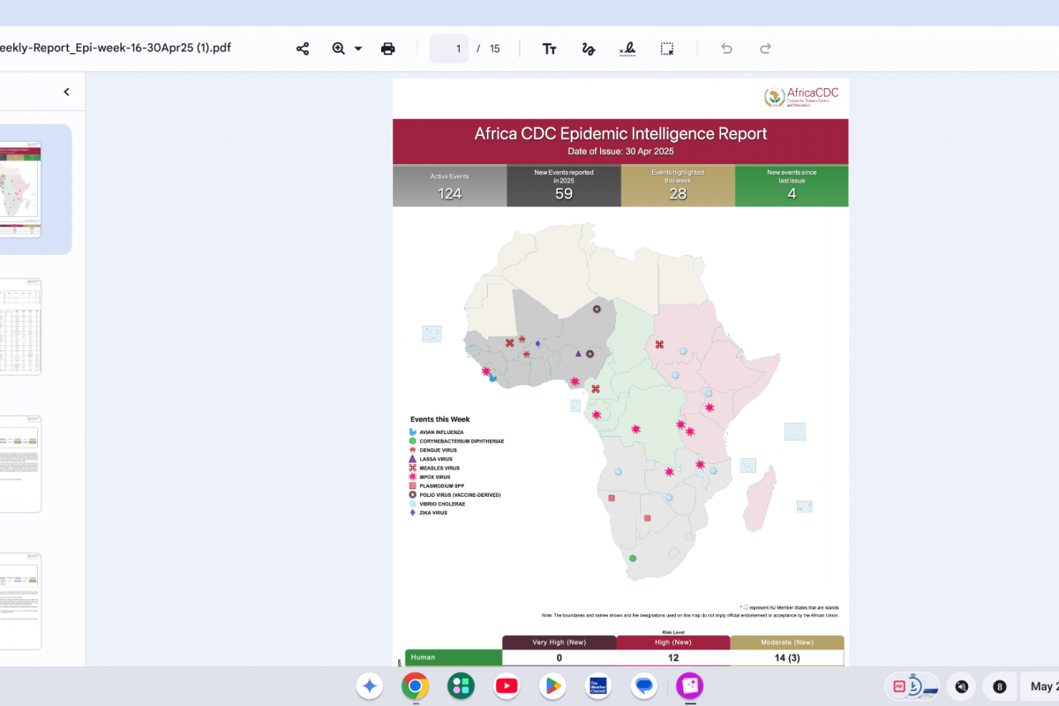The height and width of the screenshot is (706, 1059).
Task: Select the Add text annotation tool
Action: pos(549,49)
